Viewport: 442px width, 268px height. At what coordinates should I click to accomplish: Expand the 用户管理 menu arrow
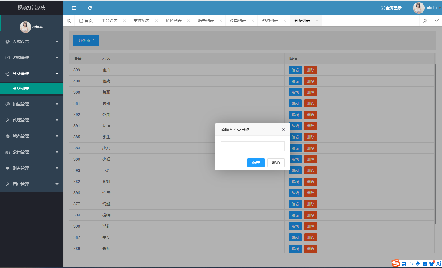(x=57, y=184)
